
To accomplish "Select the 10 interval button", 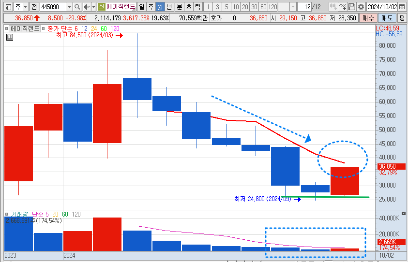I will [236, 7].
